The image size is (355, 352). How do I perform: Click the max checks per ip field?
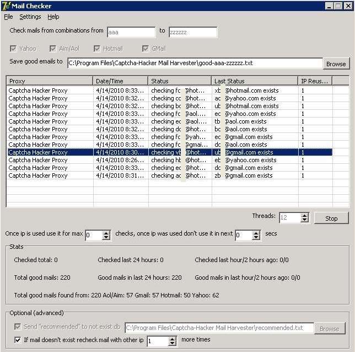[94, 235]
